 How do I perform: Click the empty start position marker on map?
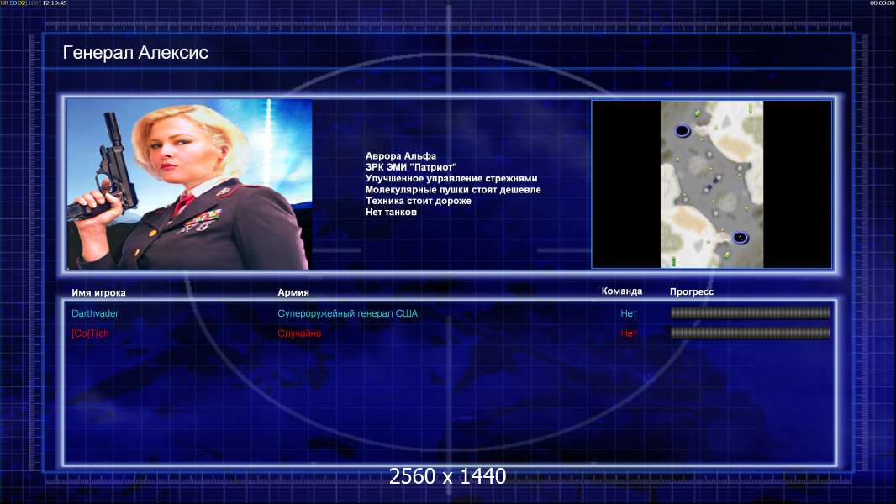click(682, 131)
